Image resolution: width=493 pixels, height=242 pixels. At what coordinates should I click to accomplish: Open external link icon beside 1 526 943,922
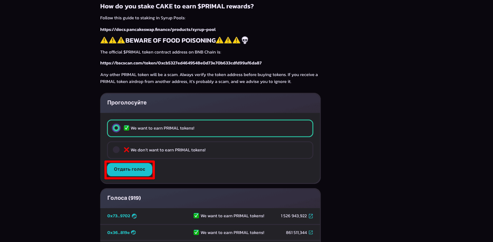311,216
